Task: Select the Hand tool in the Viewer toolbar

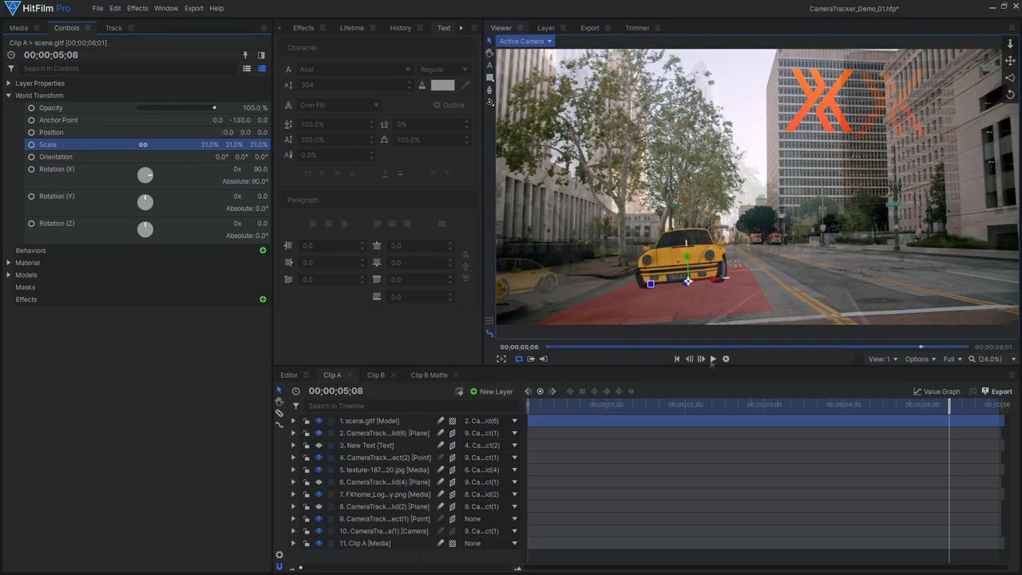Action: click(x=489, y=53)
